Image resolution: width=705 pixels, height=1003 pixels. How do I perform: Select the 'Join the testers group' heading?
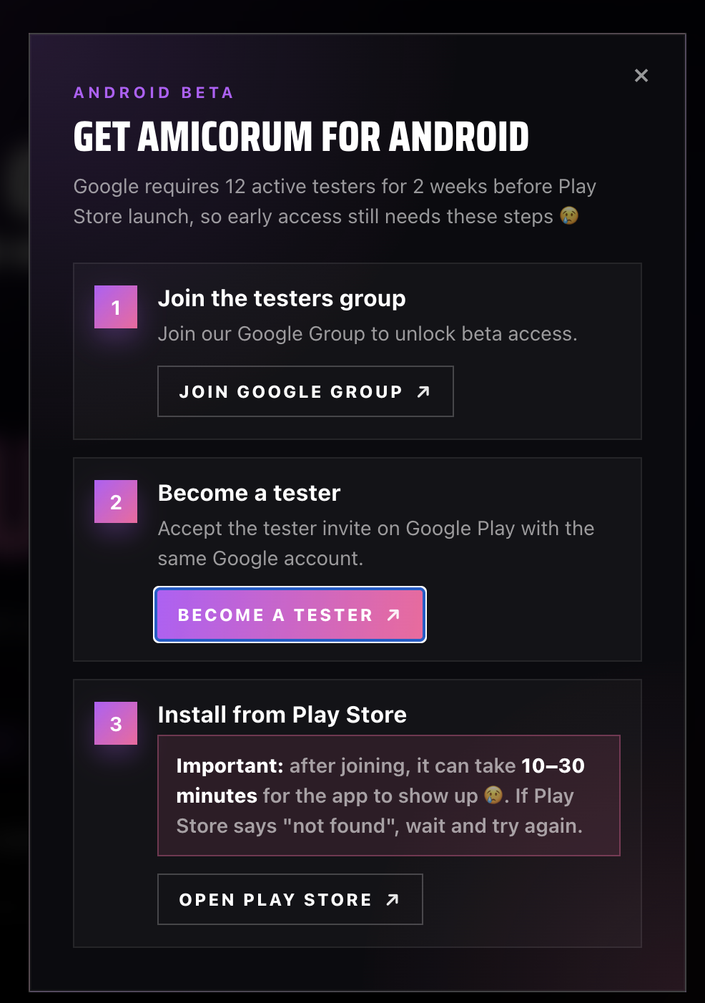click(282, 298)
